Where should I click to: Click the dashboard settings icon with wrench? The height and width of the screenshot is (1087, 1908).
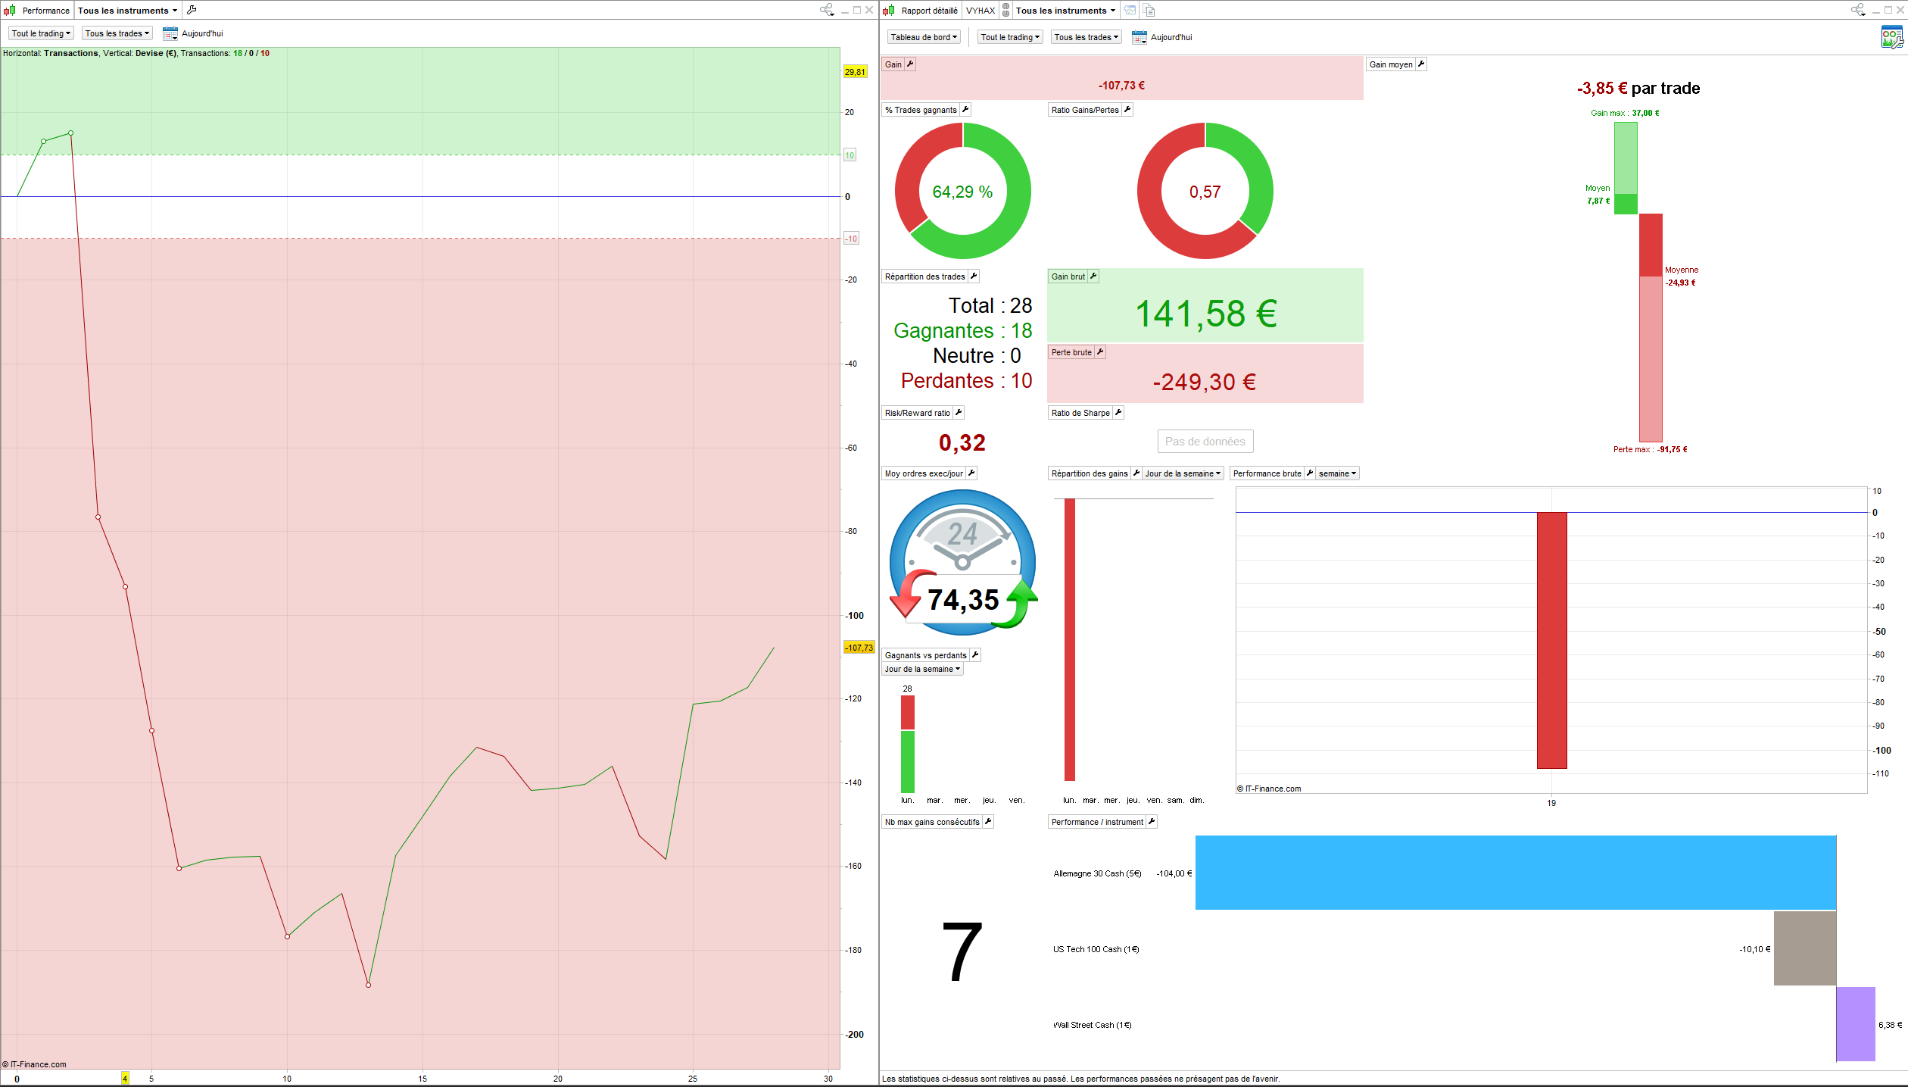tap(1891, 38)
